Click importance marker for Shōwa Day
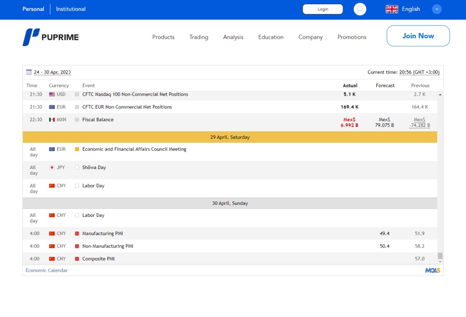The image size is (466, 317). click(x=77, y=168)
